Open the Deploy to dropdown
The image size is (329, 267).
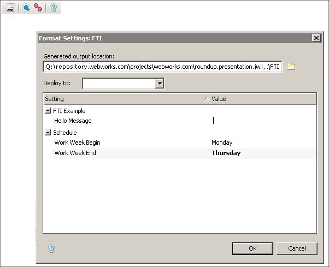(160, 84)
